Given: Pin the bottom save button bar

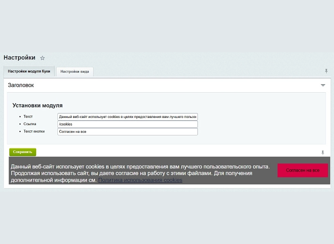Looking at the screenshot, I should click(323, 152).
